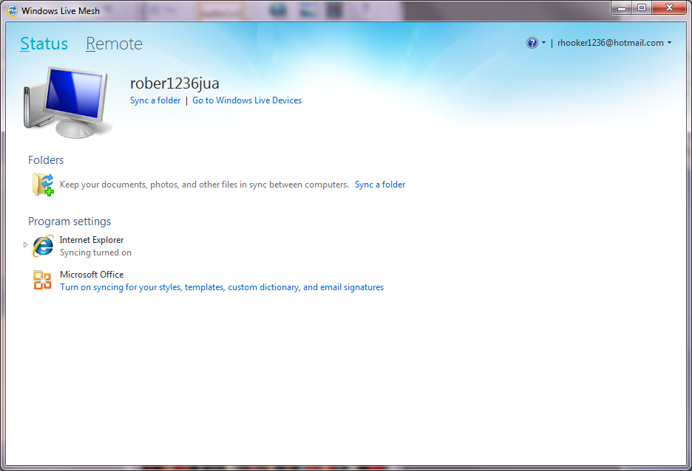
Task: Click the computer monitor device icon
Action: pyautogui.click(x=67, y=102)
